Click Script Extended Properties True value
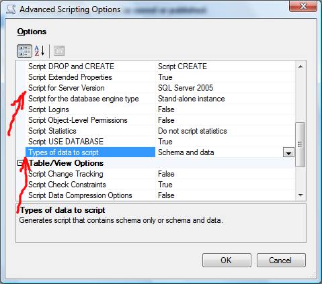Image resolution: width=322 pixels, height=284 pixels. [x=165, y=77]
